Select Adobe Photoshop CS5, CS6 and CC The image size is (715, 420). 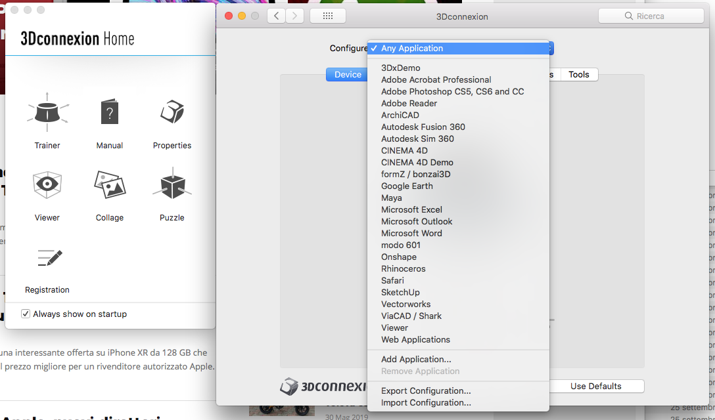pyautogui.click(x=458, y=92)
